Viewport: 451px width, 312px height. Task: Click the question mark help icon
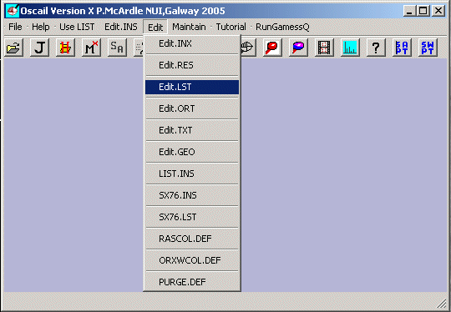pos(376,48)
